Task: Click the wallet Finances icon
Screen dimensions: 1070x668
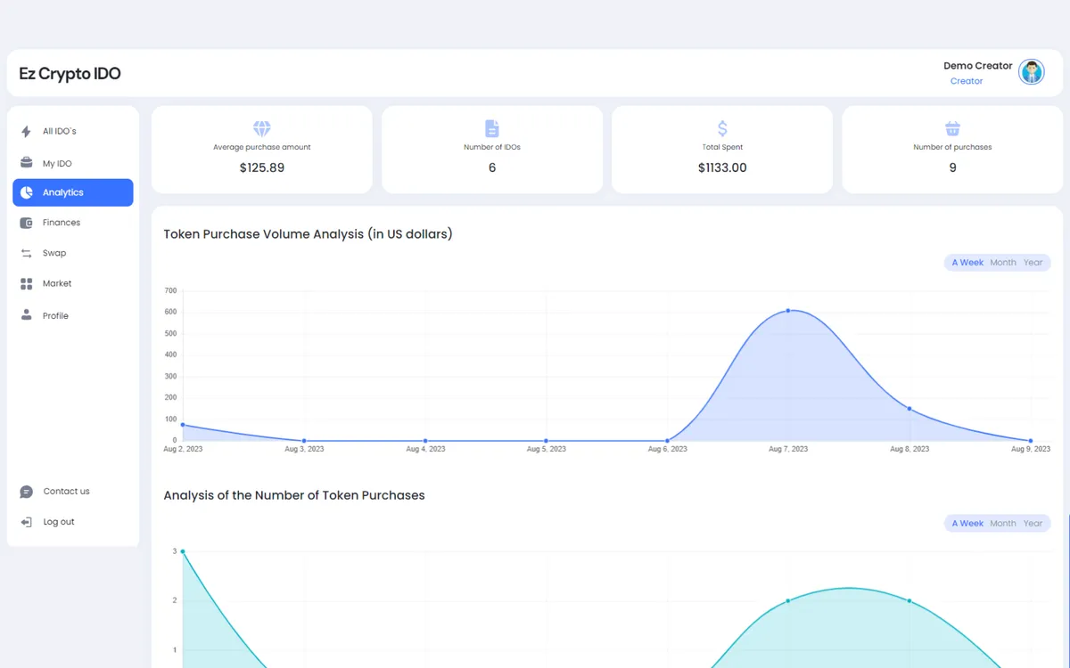Action: (26, 223)
